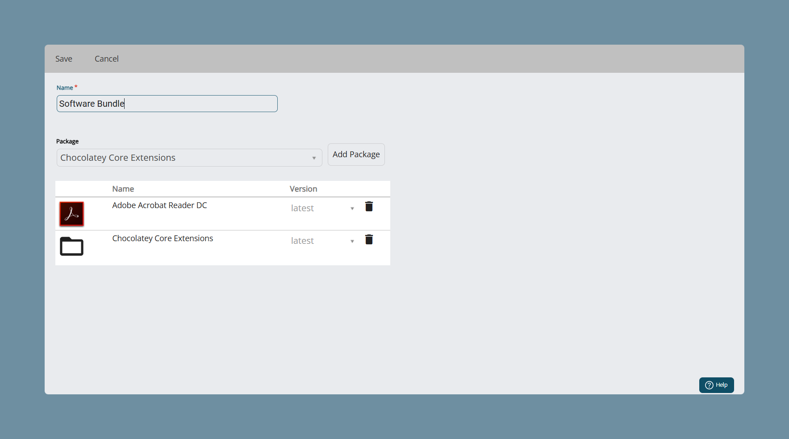Screen dimensions: 789x439
Task: Delete the Adobe Acrobat Reader DC package
Action: coord(369,206)
